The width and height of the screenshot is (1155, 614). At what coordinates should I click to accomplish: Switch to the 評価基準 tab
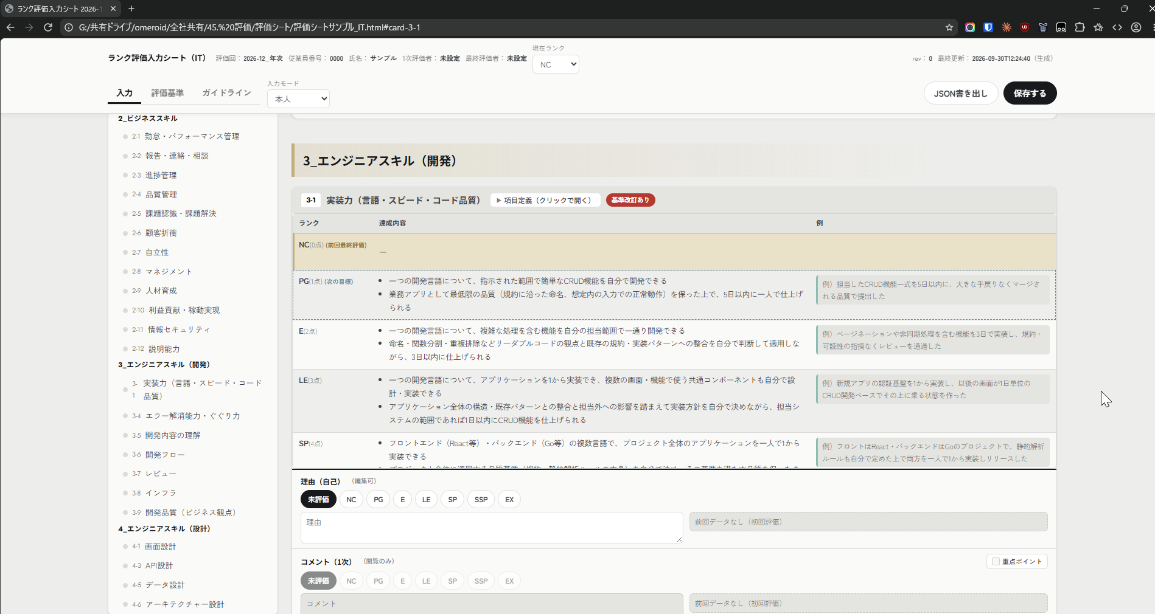[x=167, y=93]
